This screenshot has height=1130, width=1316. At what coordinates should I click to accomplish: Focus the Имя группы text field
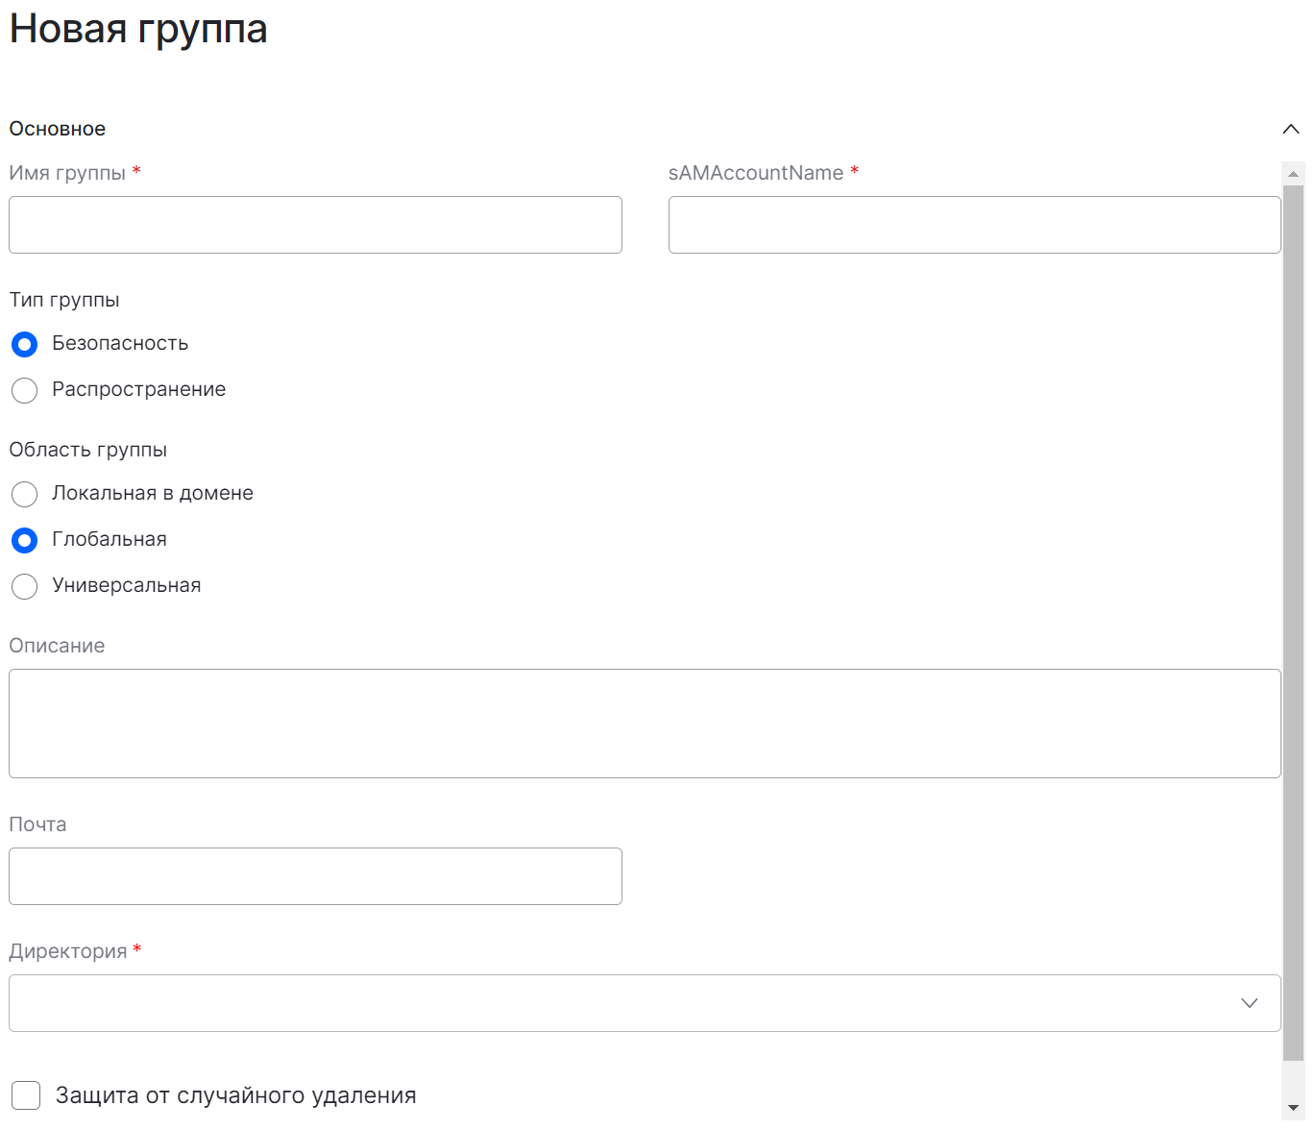[315, 225]
